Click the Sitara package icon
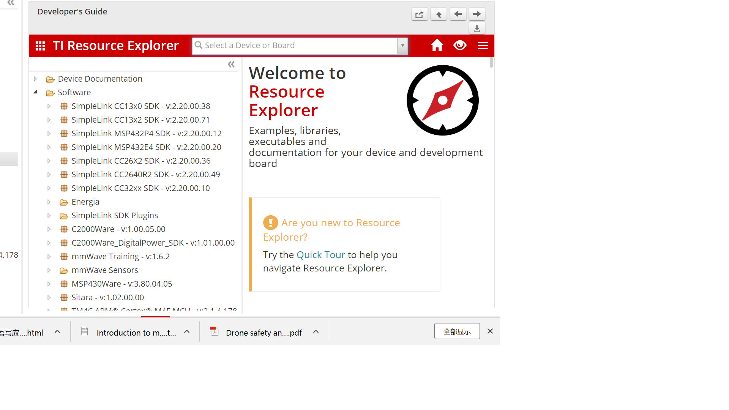The height and width of the screenshot is (410, 729). click(64, 298)
